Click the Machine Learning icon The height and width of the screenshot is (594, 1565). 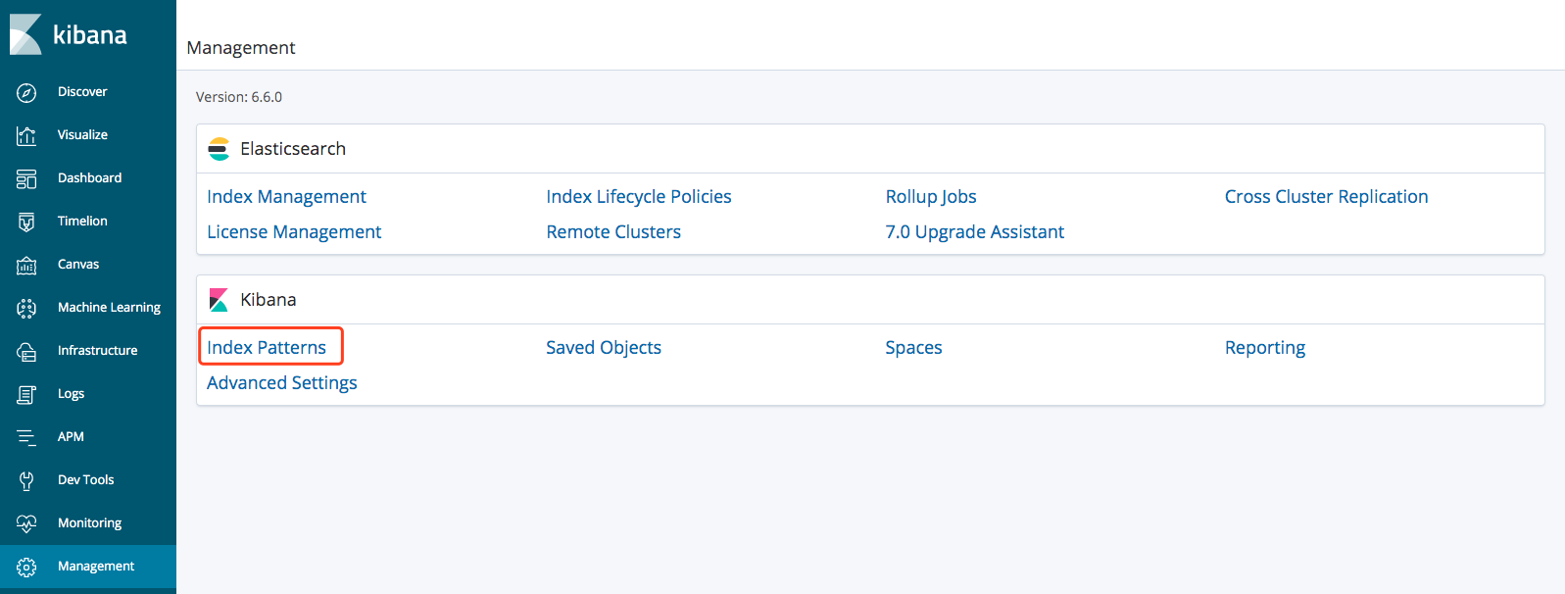point(26,308)
